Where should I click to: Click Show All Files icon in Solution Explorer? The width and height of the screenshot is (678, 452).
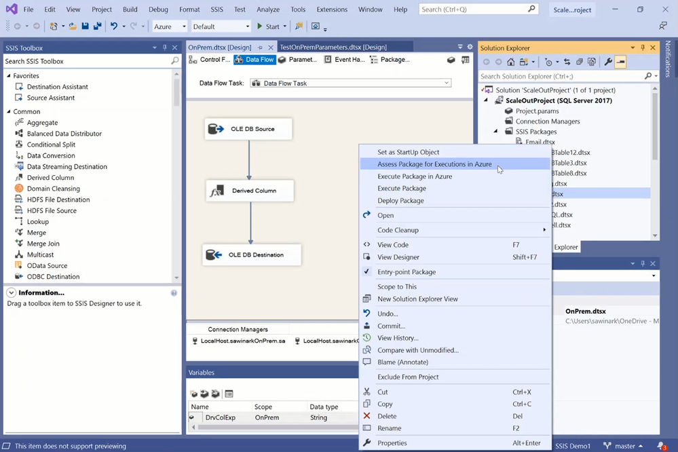[592, 62]
